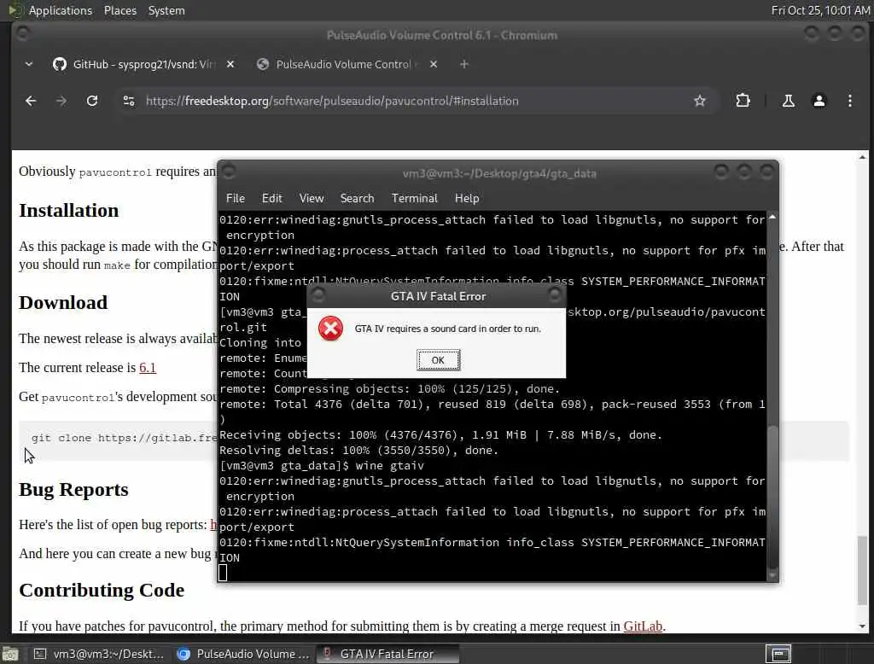Close the PulseAudio Volume Control tab

coord(433,64)
